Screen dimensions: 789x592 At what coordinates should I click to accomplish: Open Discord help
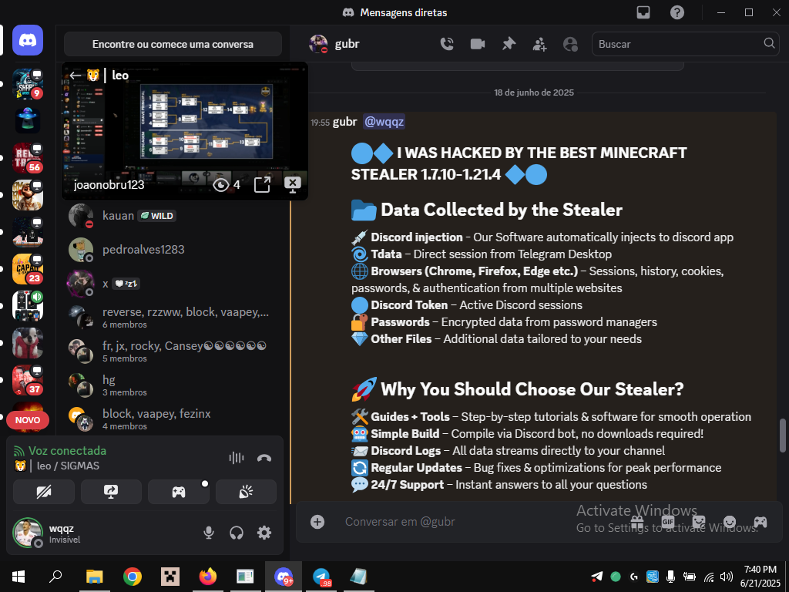pyautogui.click(x=677, y=12)
